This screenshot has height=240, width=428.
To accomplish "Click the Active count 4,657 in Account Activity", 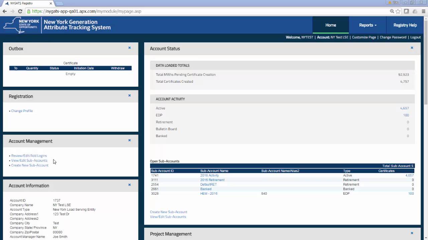I will 404,108.
